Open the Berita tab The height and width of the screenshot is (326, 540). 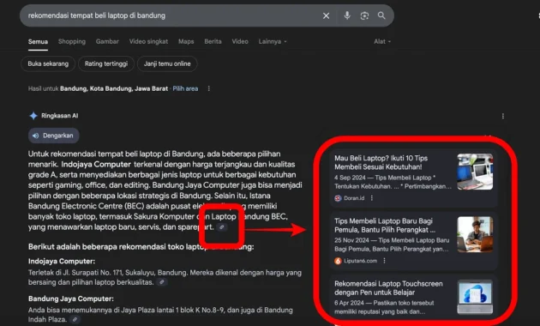click(x=213, y=41)
